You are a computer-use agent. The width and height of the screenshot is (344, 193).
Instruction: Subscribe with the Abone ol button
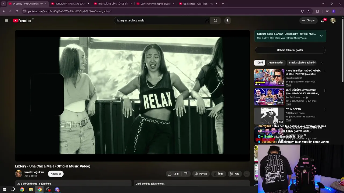coord(56,174)
